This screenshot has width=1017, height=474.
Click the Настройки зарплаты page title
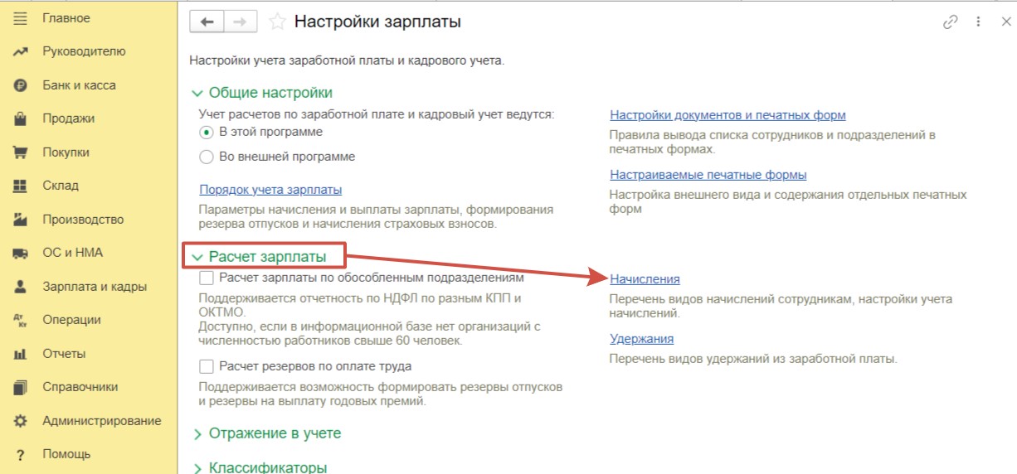coord(378,22)
